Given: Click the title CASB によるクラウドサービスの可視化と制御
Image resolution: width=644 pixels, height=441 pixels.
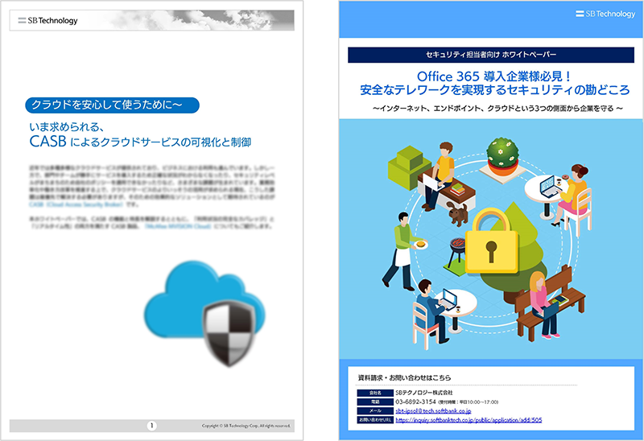Looking at the screenshot, I should [x=140, y=142].
